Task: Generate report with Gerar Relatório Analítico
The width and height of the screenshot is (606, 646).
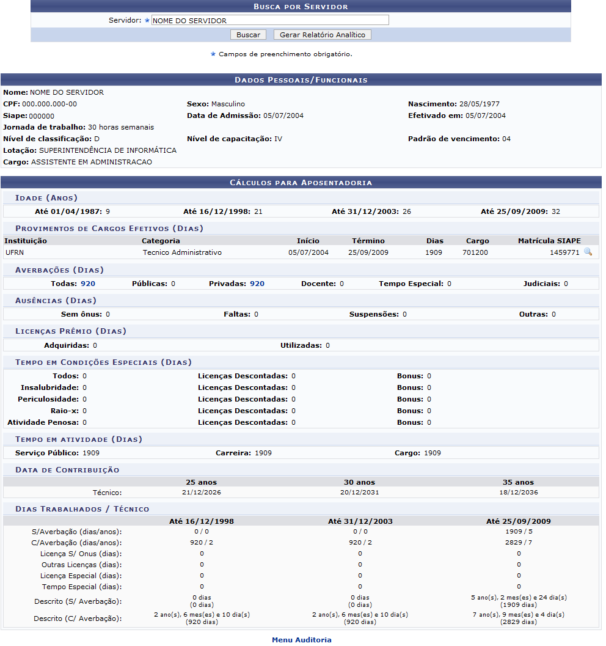Action: click(323, 35)
